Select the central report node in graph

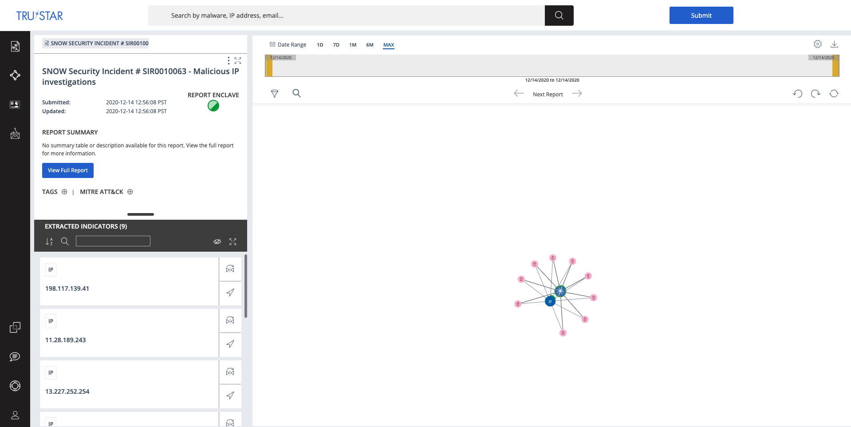(x=560, y=291)
